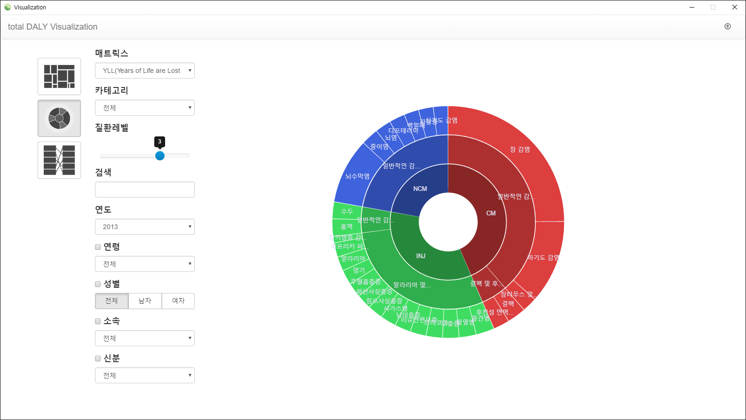Expand the 신분 dropdown list
This screenshot has width=746, height=420.
[x=145, y=375]
